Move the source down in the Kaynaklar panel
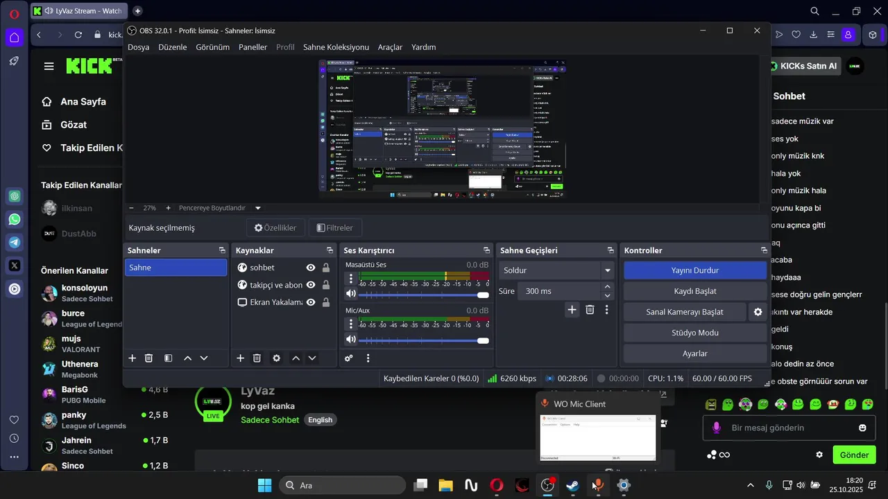888x499 pixels. point(312,358)
